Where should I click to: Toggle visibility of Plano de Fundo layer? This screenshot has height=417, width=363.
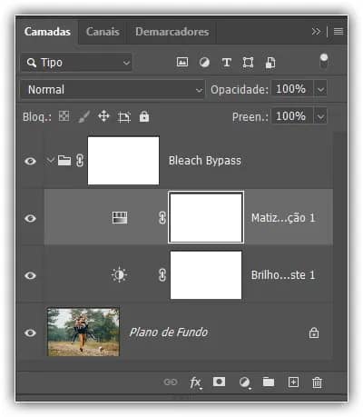tap(30, 333)
